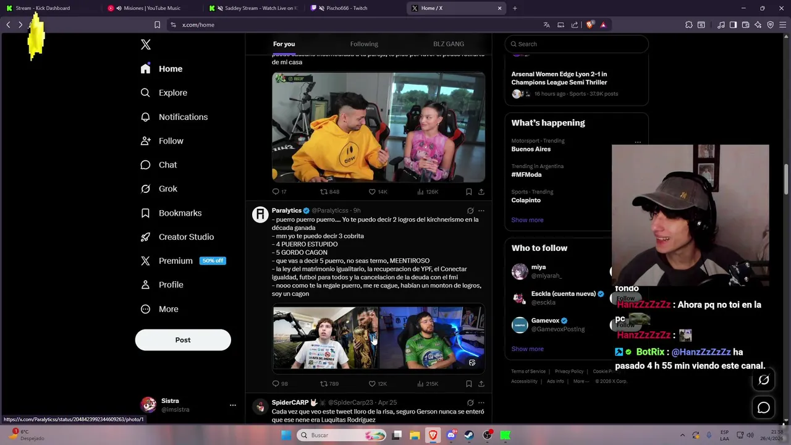Open Accessibility footer link
Screen dimensions: 791x445
(x=524, y=381)
